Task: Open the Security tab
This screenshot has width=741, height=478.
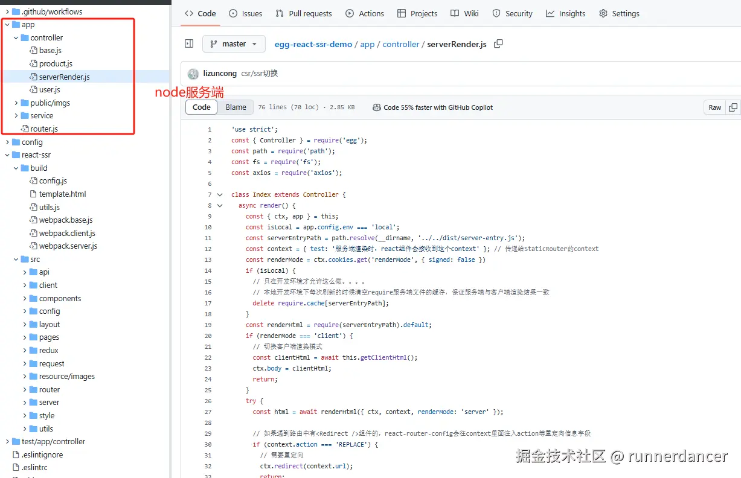Action: point(512,13)
